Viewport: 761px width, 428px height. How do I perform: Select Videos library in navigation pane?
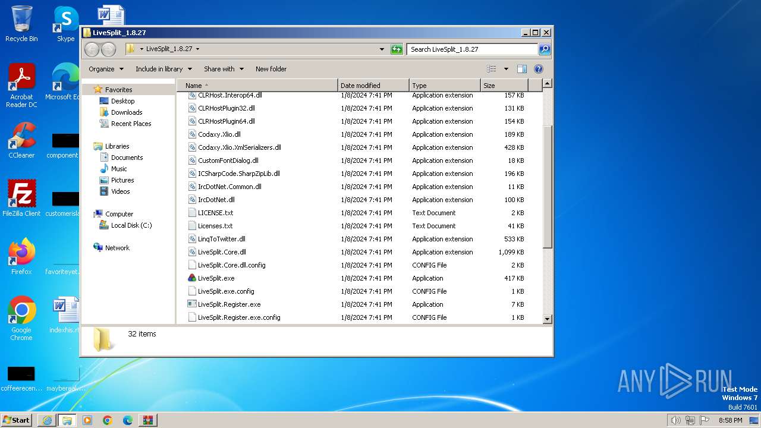click(120, 191)
